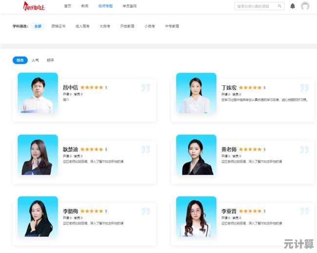Click the red site logo

tap(34, 6)
